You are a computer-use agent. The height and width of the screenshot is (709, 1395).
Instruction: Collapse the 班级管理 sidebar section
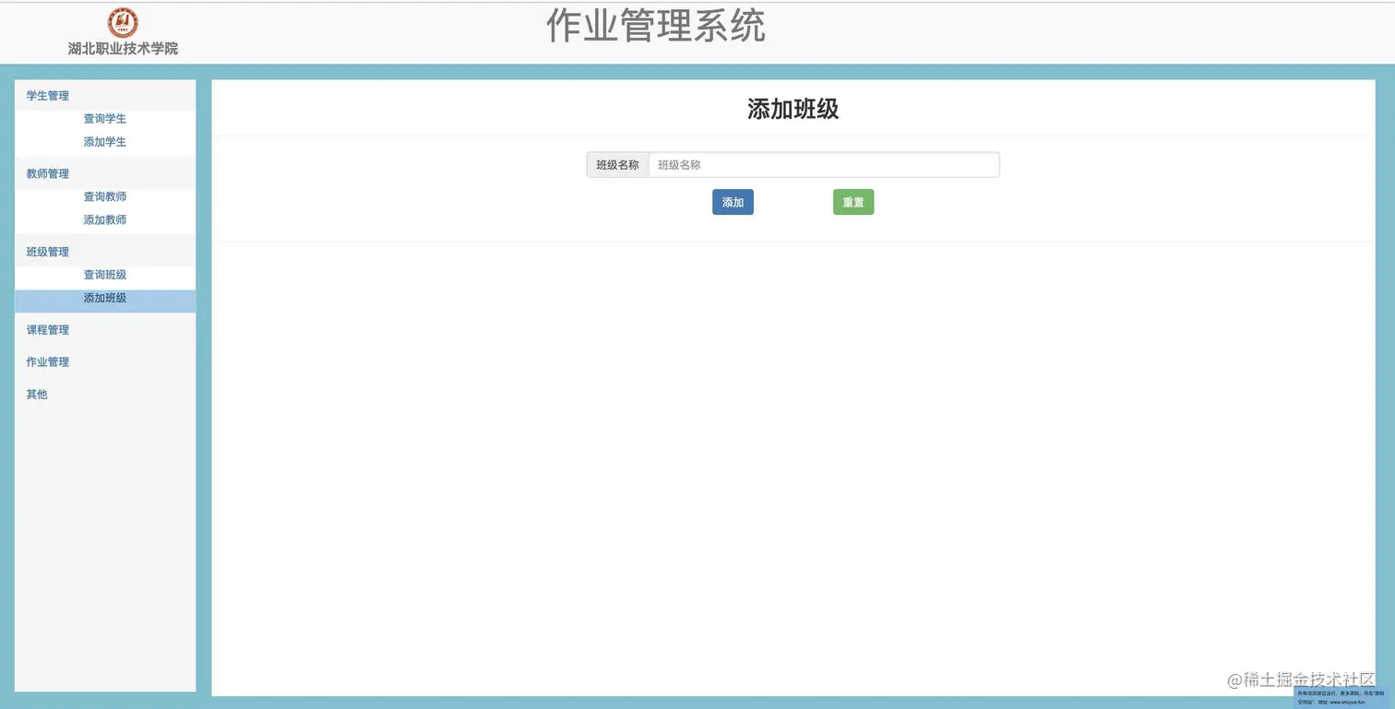[x=47, y=252]
